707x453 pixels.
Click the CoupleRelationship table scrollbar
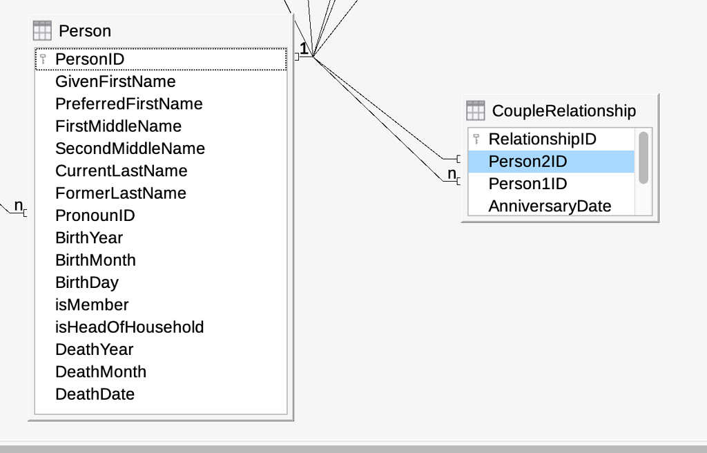pyautogui.click(x=643, y=157)
